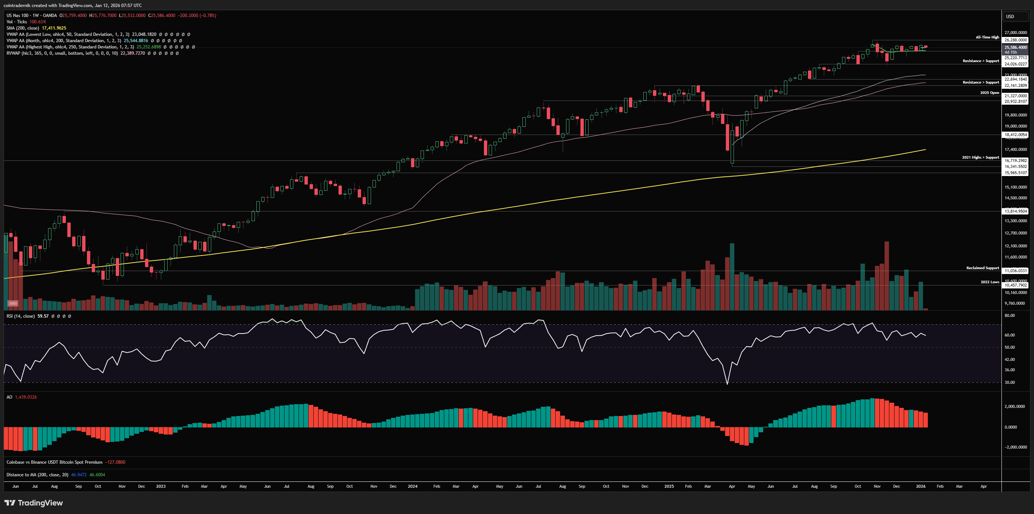Select Distance to MA indicator legend
Screen dimensions: 1034x514
click(x=37, y=475)
